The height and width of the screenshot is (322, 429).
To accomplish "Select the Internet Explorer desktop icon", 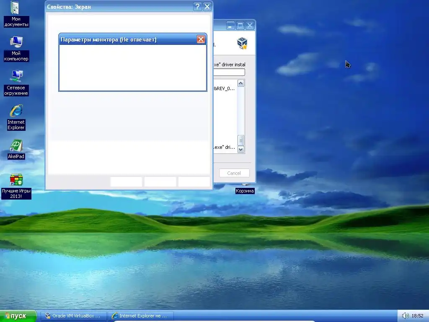I will pyautogui.click(x=16, y=117).
